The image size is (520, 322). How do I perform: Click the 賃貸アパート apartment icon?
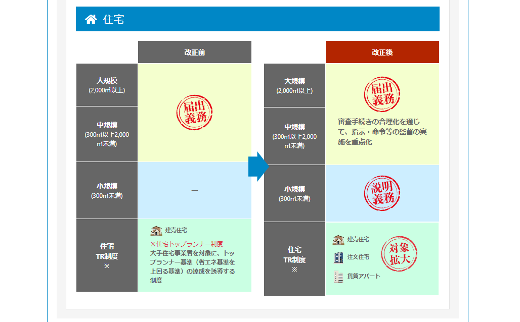point(338,276)
